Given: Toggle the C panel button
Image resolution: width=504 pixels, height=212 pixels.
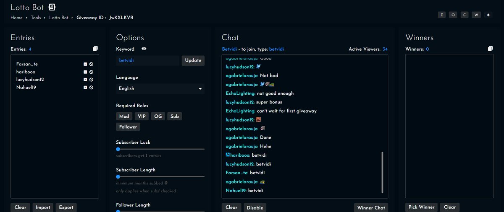Looking at the screenshot, I should (465, 15).
